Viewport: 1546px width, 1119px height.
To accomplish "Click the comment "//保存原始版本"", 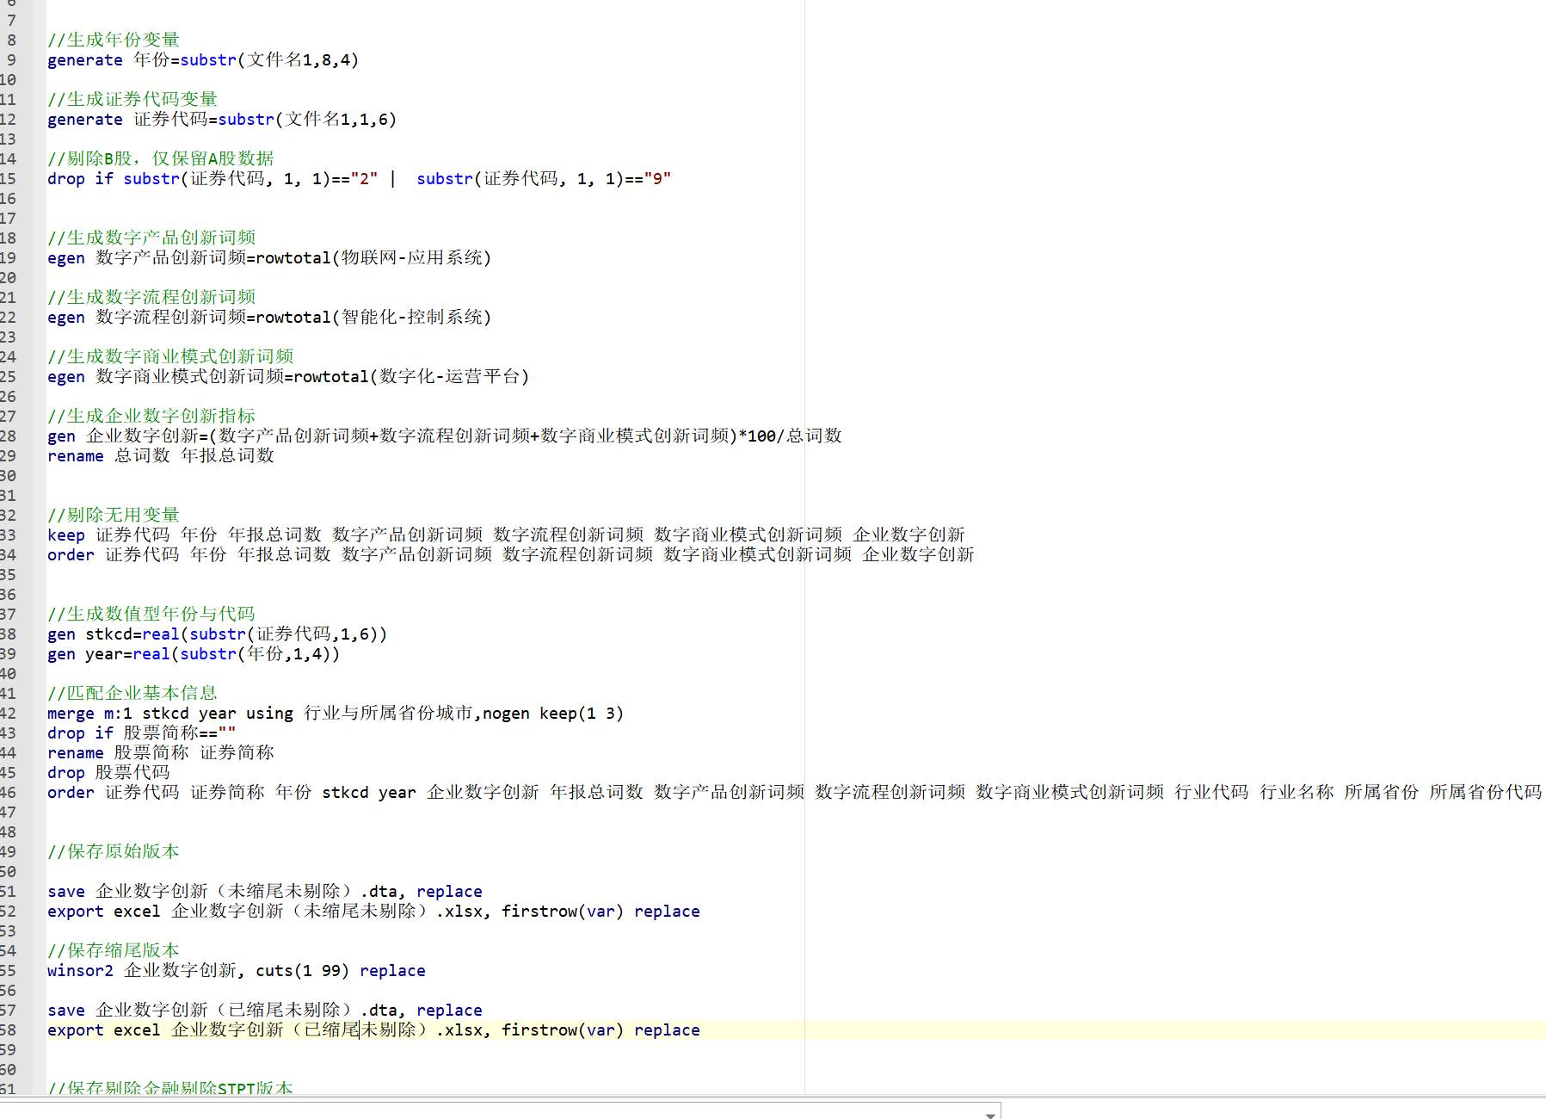I will (114, 851).
